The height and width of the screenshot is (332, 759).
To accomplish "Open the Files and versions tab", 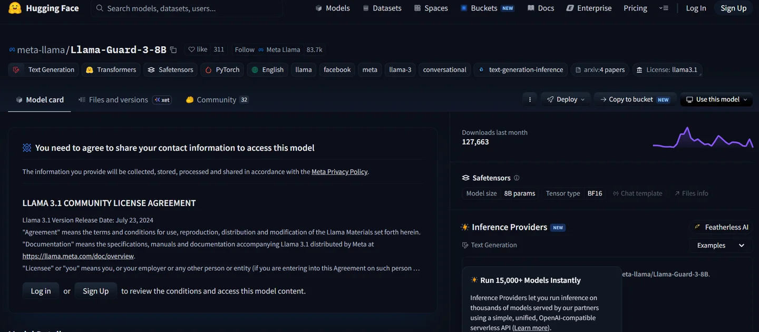I will click(124, 100).
